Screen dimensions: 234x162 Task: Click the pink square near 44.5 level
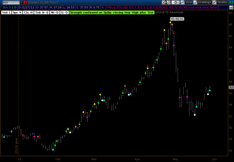[x=166, y=43]
